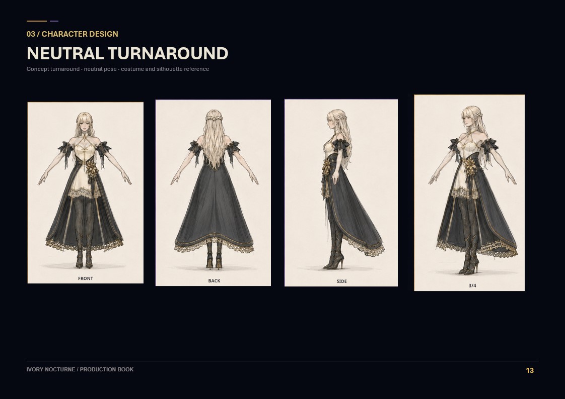Click the "03 / CHARACTER DESIGN" section label
This screenshot has height=399, width=565.
click(x=73, y=34)
